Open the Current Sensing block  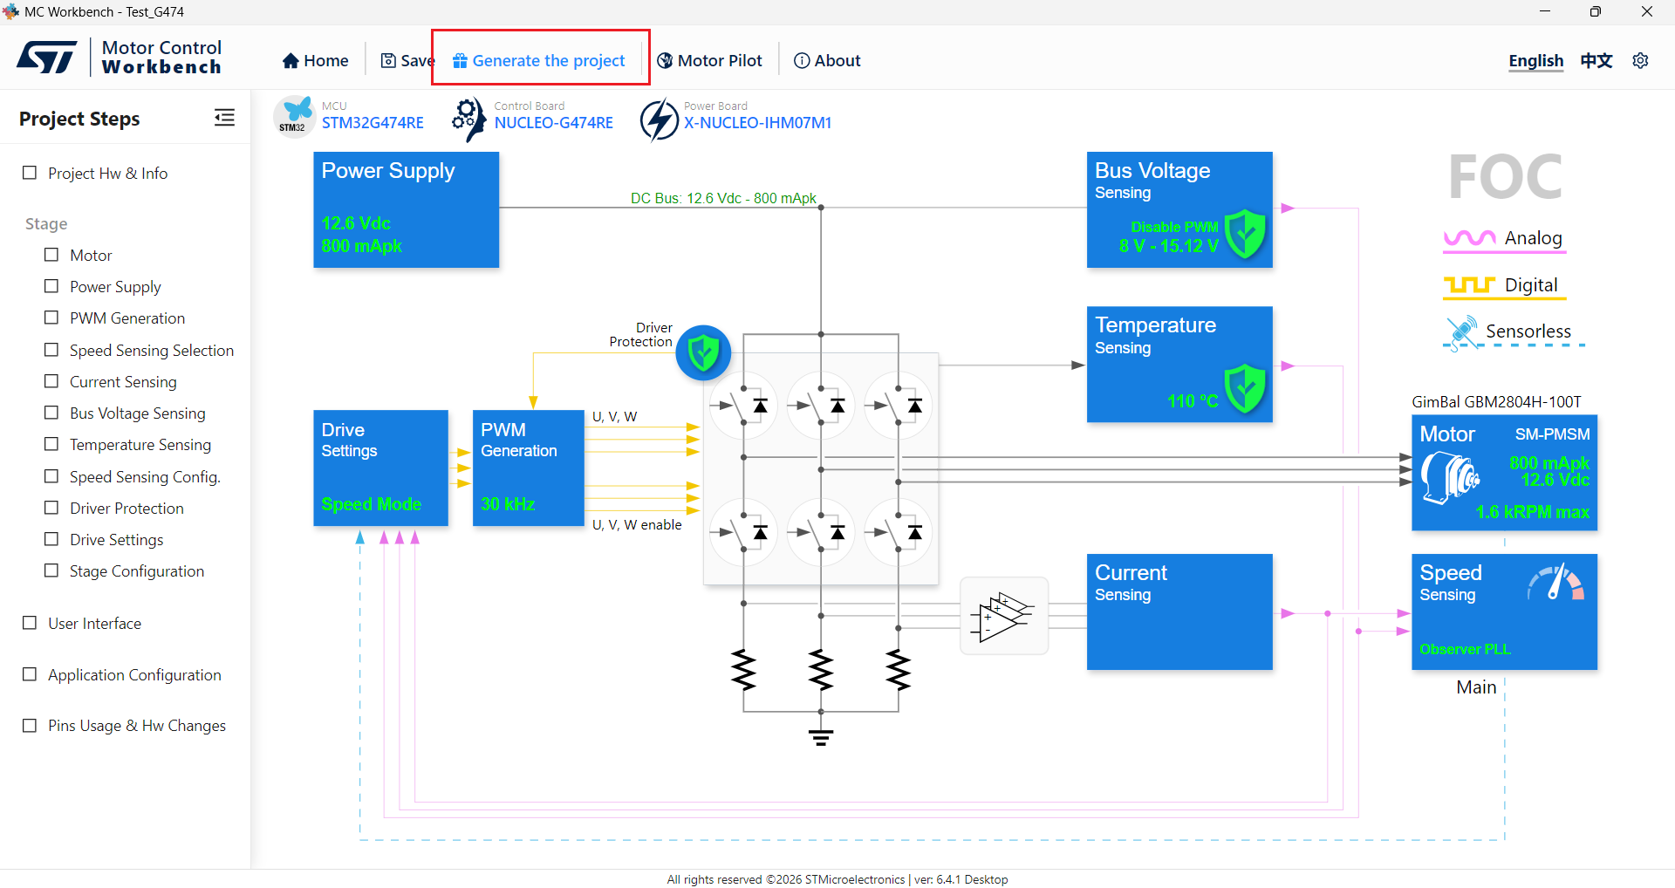pos(1179,612)
